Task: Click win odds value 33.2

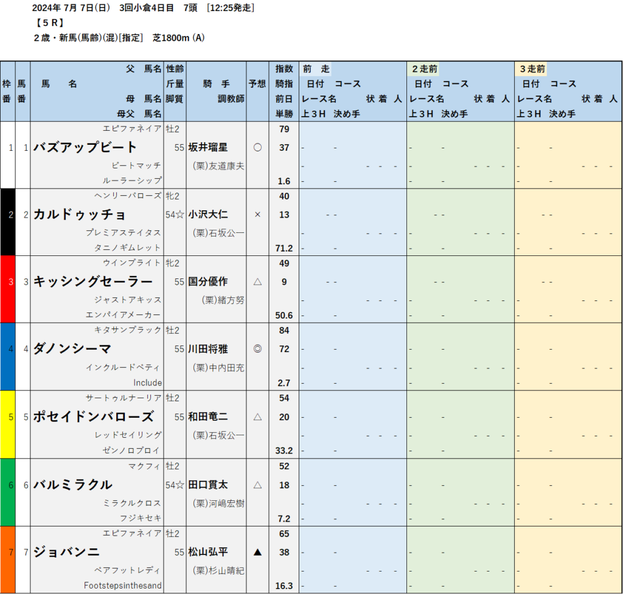Action: (x=284, y=451)
